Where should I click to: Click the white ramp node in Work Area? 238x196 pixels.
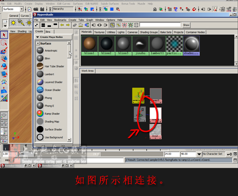[x=156, y=115]
